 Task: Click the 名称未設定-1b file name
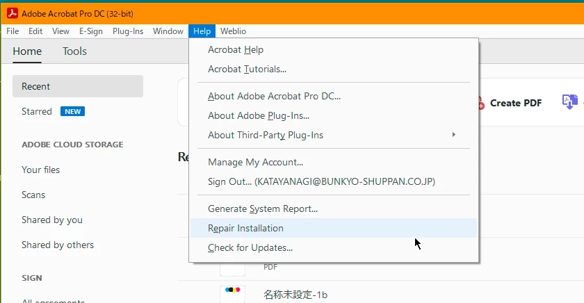tap(295, 295)
